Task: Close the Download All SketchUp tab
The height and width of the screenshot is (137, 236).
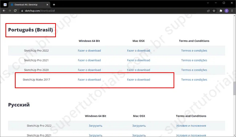Action: pos(47,5)
